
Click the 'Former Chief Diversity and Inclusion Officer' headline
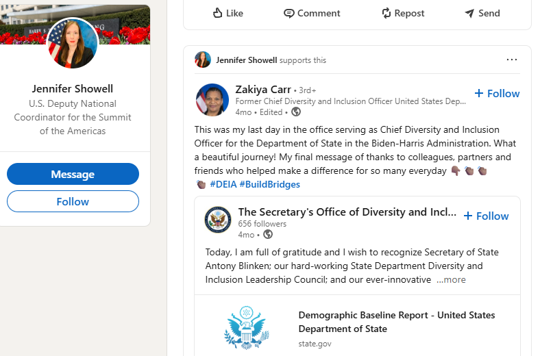pyautogui.click(x=351, y=101)
